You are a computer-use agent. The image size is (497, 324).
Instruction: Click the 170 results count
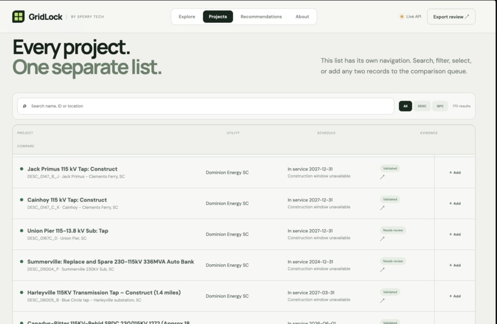point(461,106)
